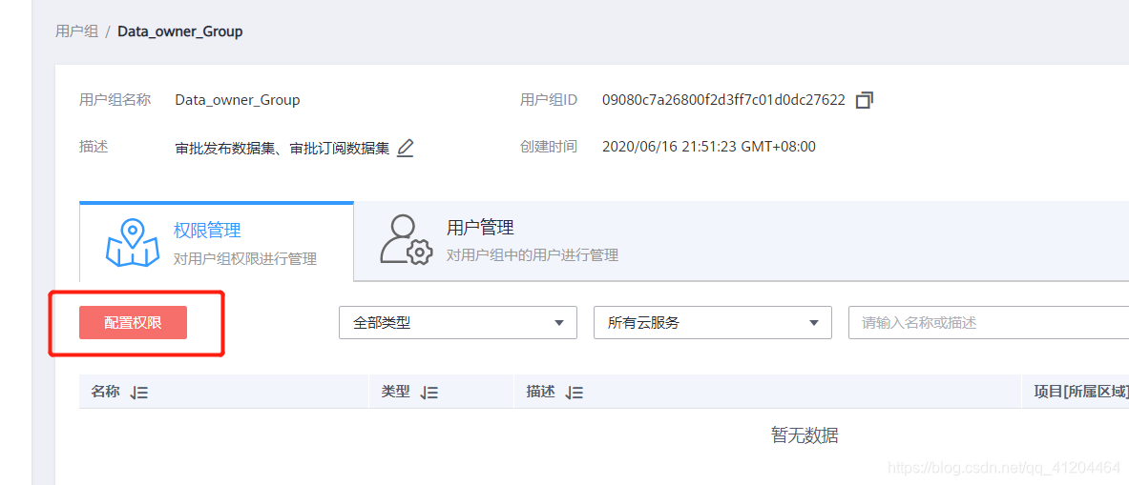The width and height of the screenshot is (1129, 485).
Task: Edit the description with pencil icon
Action: tap(406, 148)
